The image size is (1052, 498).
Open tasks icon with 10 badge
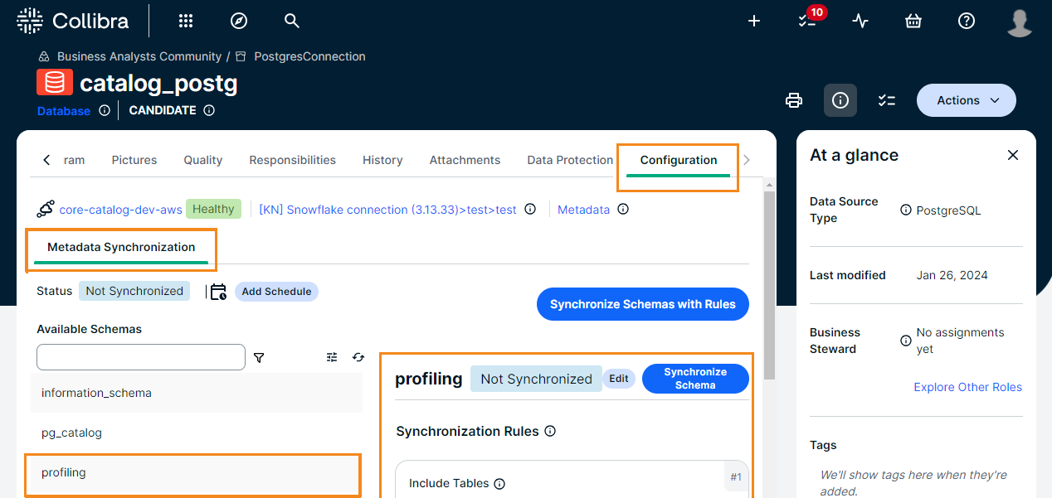[x=807, y=21]
